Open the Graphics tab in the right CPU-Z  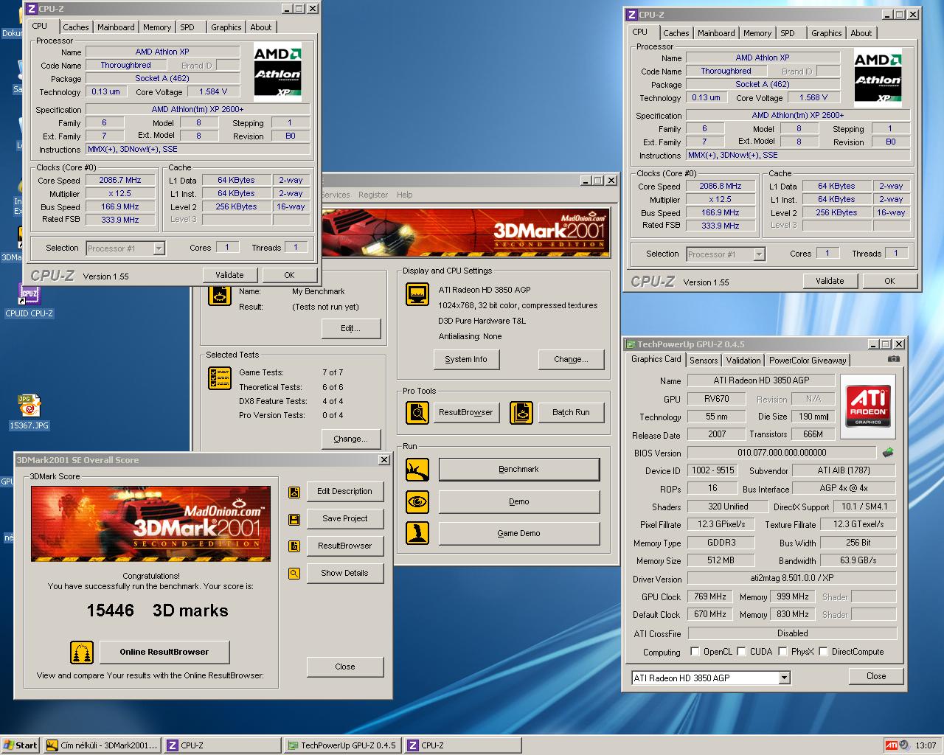(x=826, y=33)
